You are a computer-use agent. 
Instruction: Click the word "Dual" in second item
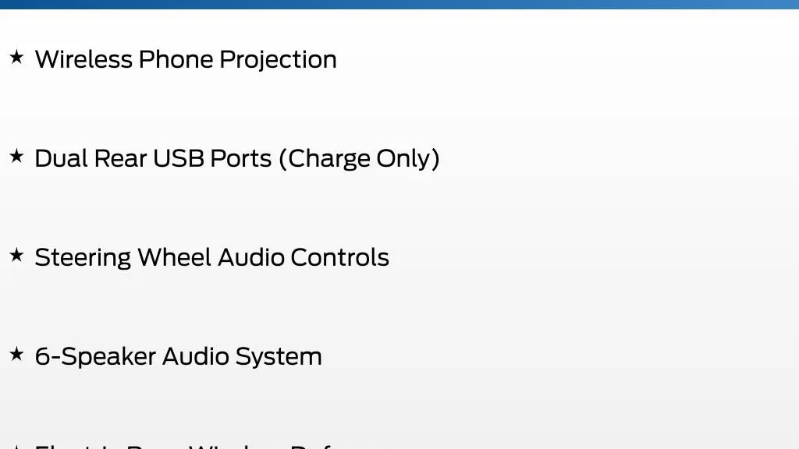click(x=62, y=158)
